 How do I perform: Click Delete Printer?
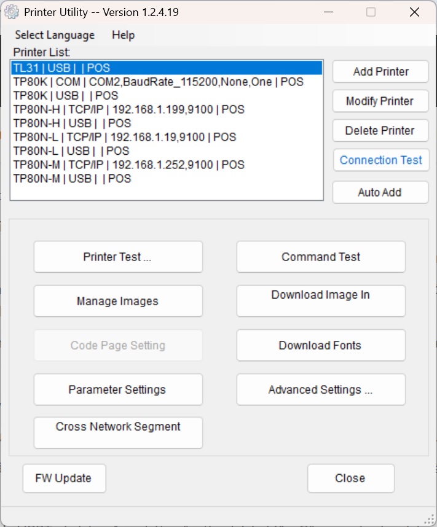coord(380,131)
